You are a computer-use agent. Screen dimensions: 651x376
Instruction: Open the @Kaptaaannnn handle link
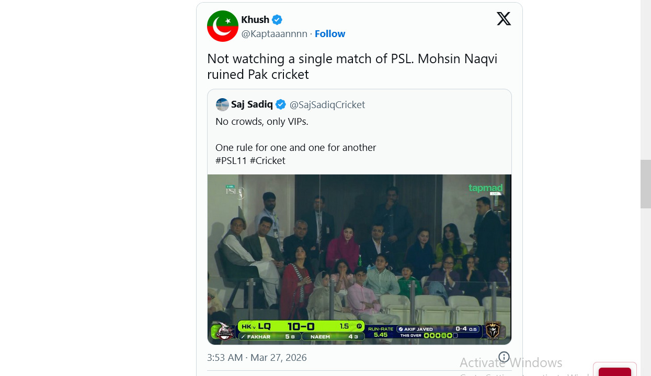(x=274, y=34)
